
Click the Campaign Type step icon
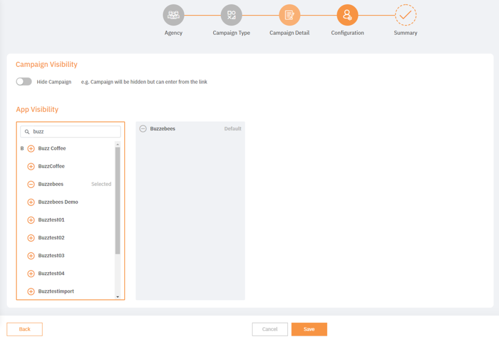pos(231,15)
